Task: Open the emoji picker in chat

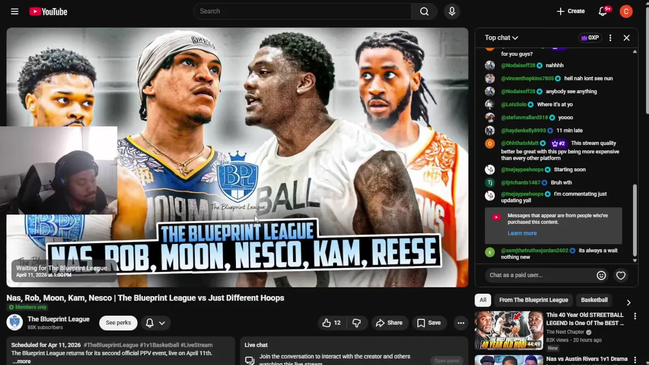Action: 601,275
